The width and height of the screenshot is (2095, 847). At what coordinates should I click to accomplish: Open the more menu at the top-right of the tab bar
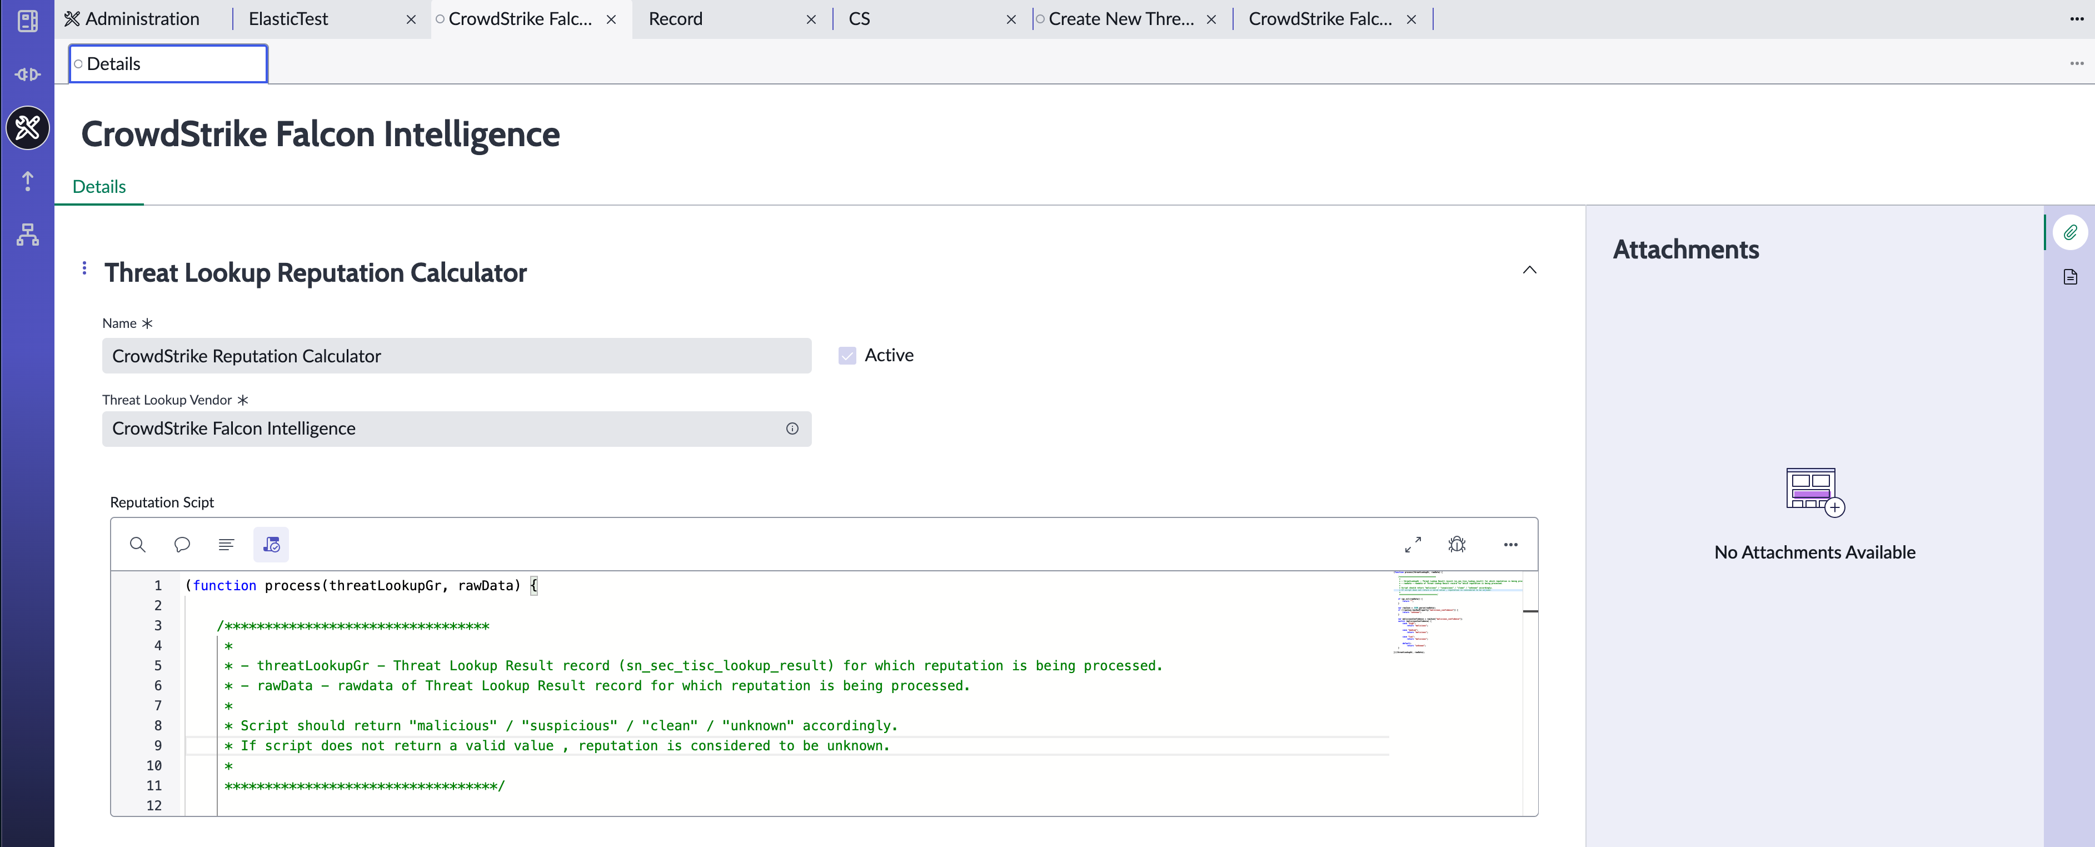click(x=2076, y=19)
